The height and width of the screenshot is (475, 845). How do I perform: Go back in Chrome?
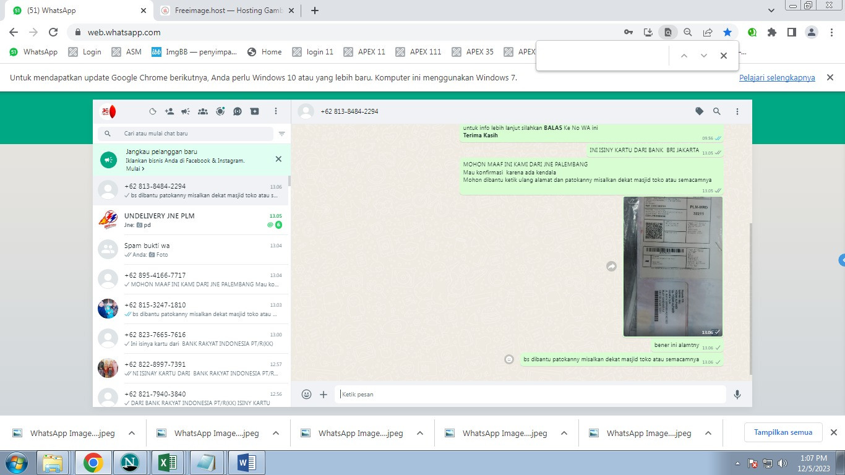click(14, 32)
